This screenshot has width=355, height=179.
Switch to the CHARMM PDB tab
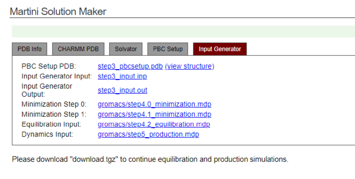[x=78, y=49]
